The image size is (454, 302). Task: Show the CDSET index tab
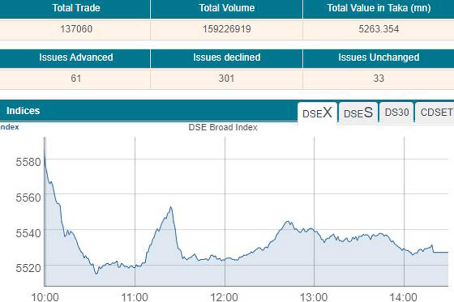pyautogui.click(x=436, y=113)
